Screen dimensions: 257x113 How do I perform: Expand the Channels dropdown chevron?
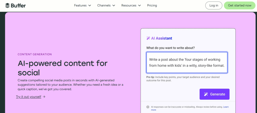[x=114, y=5]
